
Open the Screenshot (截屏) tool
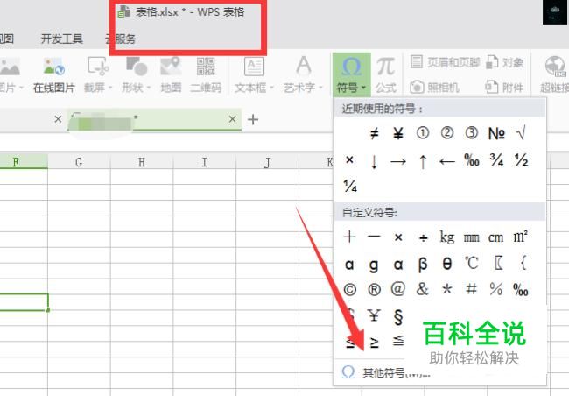coord(98,75)
